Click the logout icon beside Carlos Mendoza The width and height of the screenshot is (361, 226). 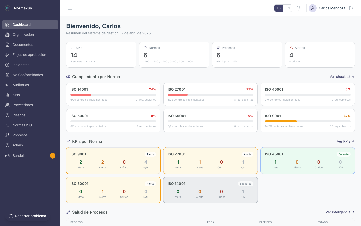(351, 8)
